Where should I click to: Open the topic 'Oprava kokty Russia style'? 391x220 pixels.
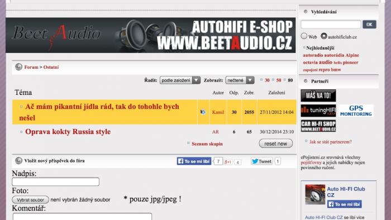point(68,132)
